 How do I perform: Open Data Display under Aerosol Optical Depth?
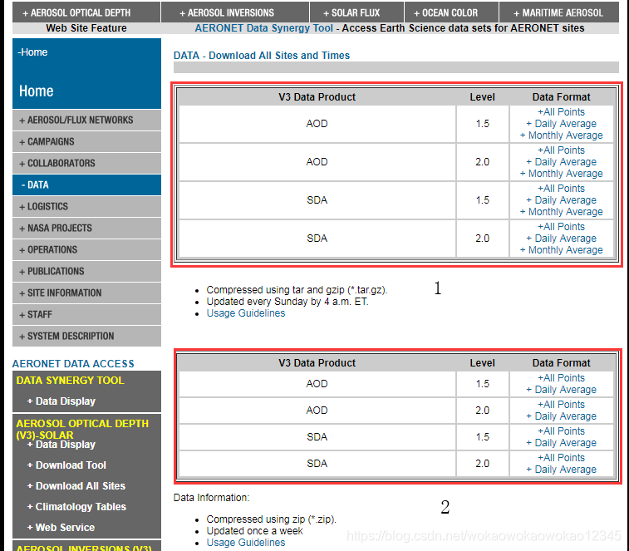click(x=61, y=445)
